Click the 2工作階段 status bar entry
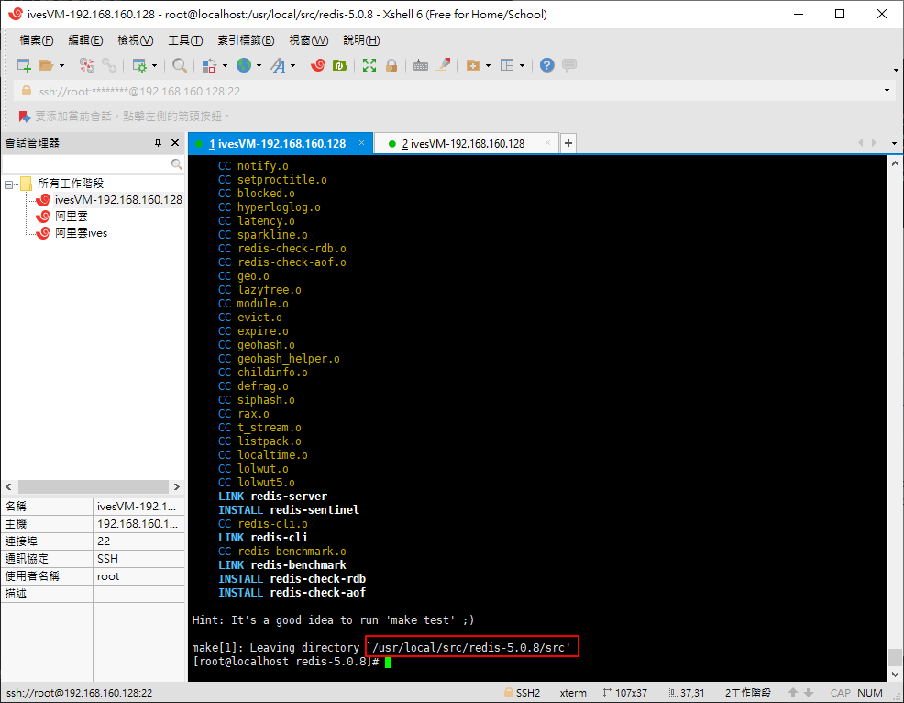The height and width of the screenshot is (703, 904). click(x=748, y=693)
